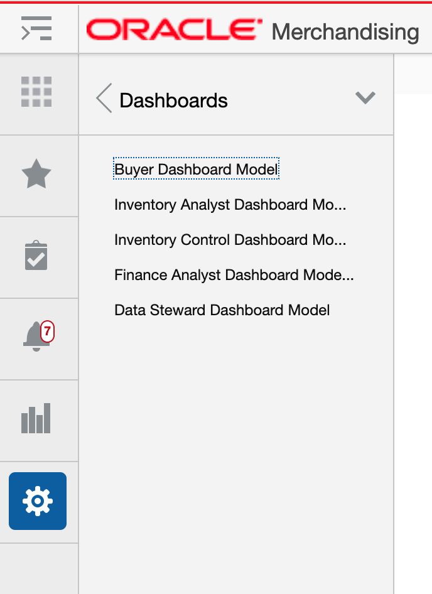View your Favorites in the sidebar
Screen dimensions: 432x594
click(x=38, y=175)
